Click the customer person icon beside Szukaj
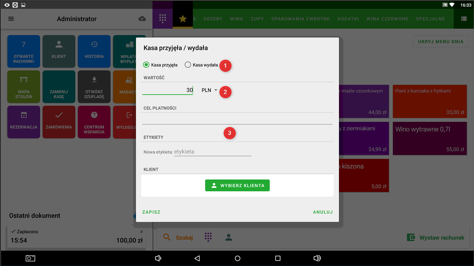This screenshot has height=266, width=474. tap(229, 237)
